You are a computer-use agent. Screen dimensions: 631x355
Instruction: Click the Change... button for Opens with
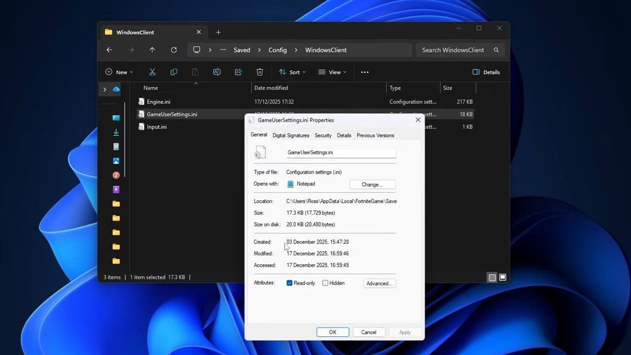(x=372, y=184)
